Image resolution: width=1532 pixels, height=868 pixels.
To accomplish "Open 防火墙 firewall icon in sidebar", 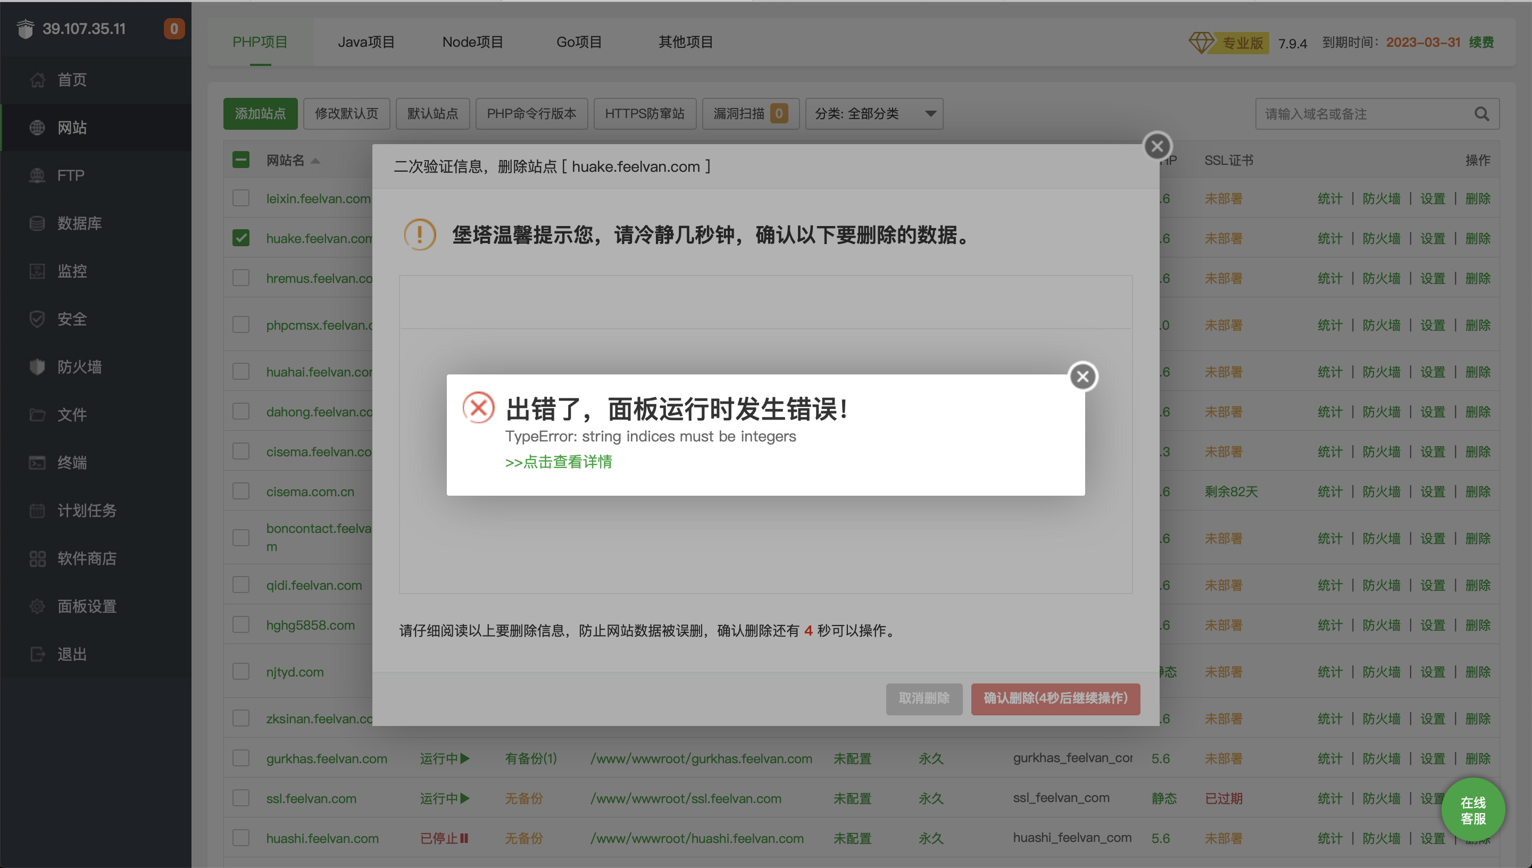I will tap(37, 366).
